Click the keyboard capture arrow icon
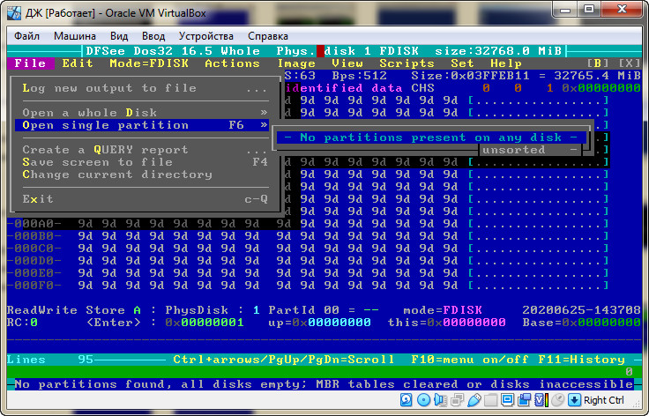Image resolution: width=649 pixels, height=416 pixels. 573,401
